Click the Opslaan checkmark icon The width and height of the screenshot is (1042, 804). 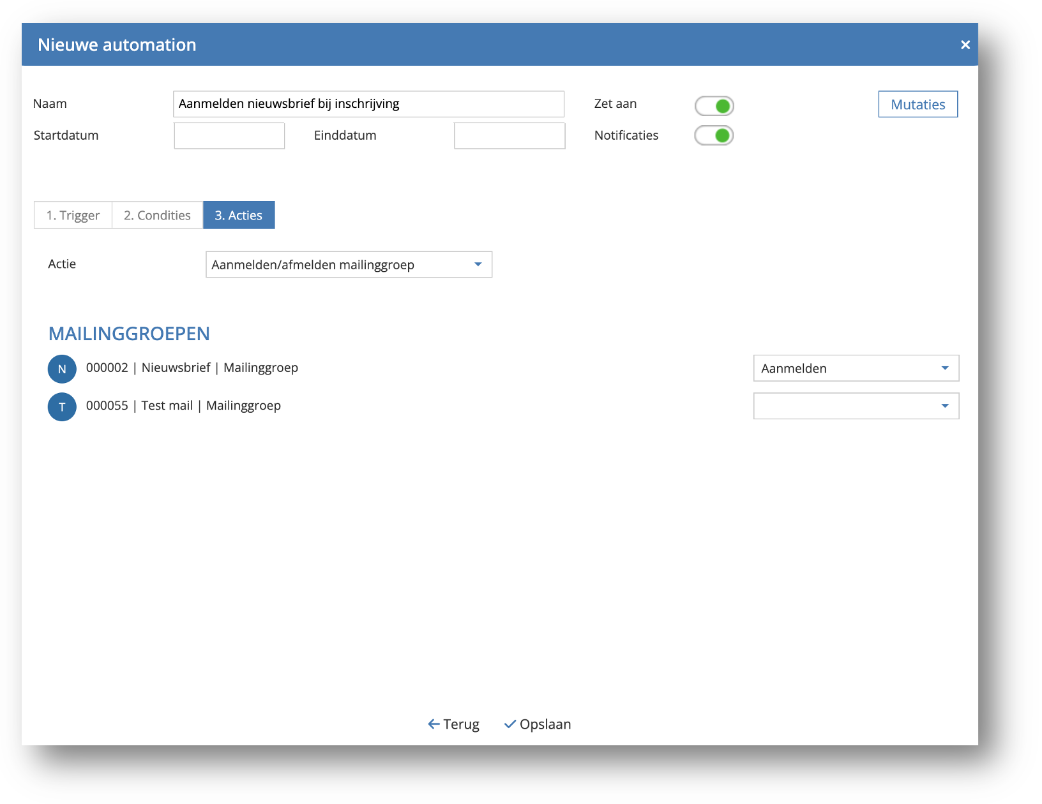(x=510, y=724)
